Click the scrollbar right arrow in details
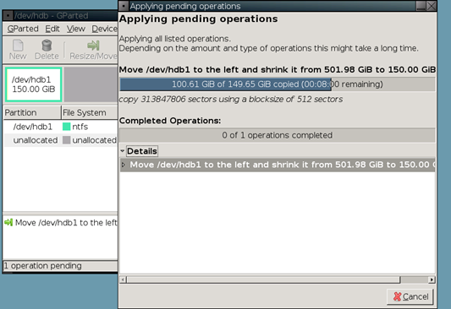 click(x=432, y=279)
